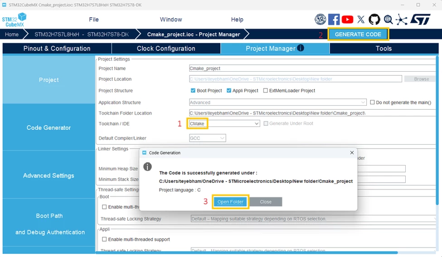Click Cmake_project.ioc - Project Manager breadcrumb
The image size is (442, 257).
click(194, 34)
